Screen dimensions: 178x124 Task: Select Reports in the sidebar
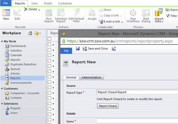click(x=23, y=78)
